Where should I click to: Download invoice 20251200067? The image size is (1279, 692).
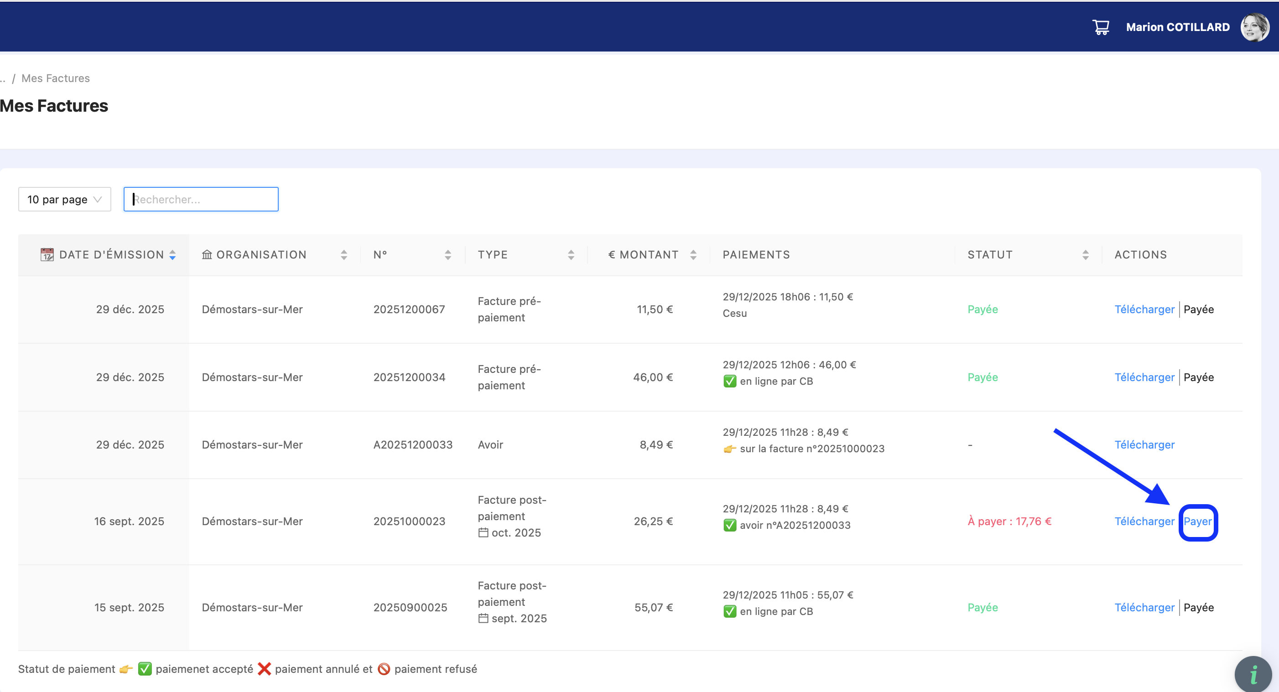(1144, 309)
